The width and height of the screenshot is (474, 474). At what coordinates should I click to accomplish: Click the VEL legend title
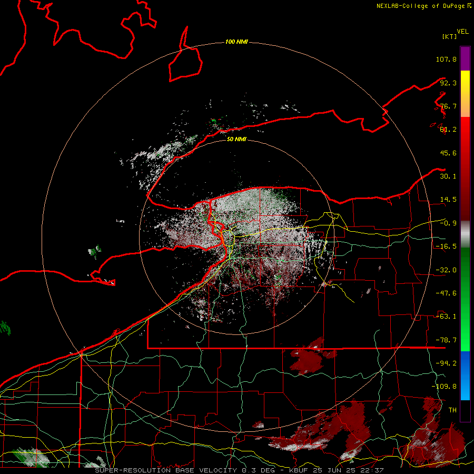(462, 32)
